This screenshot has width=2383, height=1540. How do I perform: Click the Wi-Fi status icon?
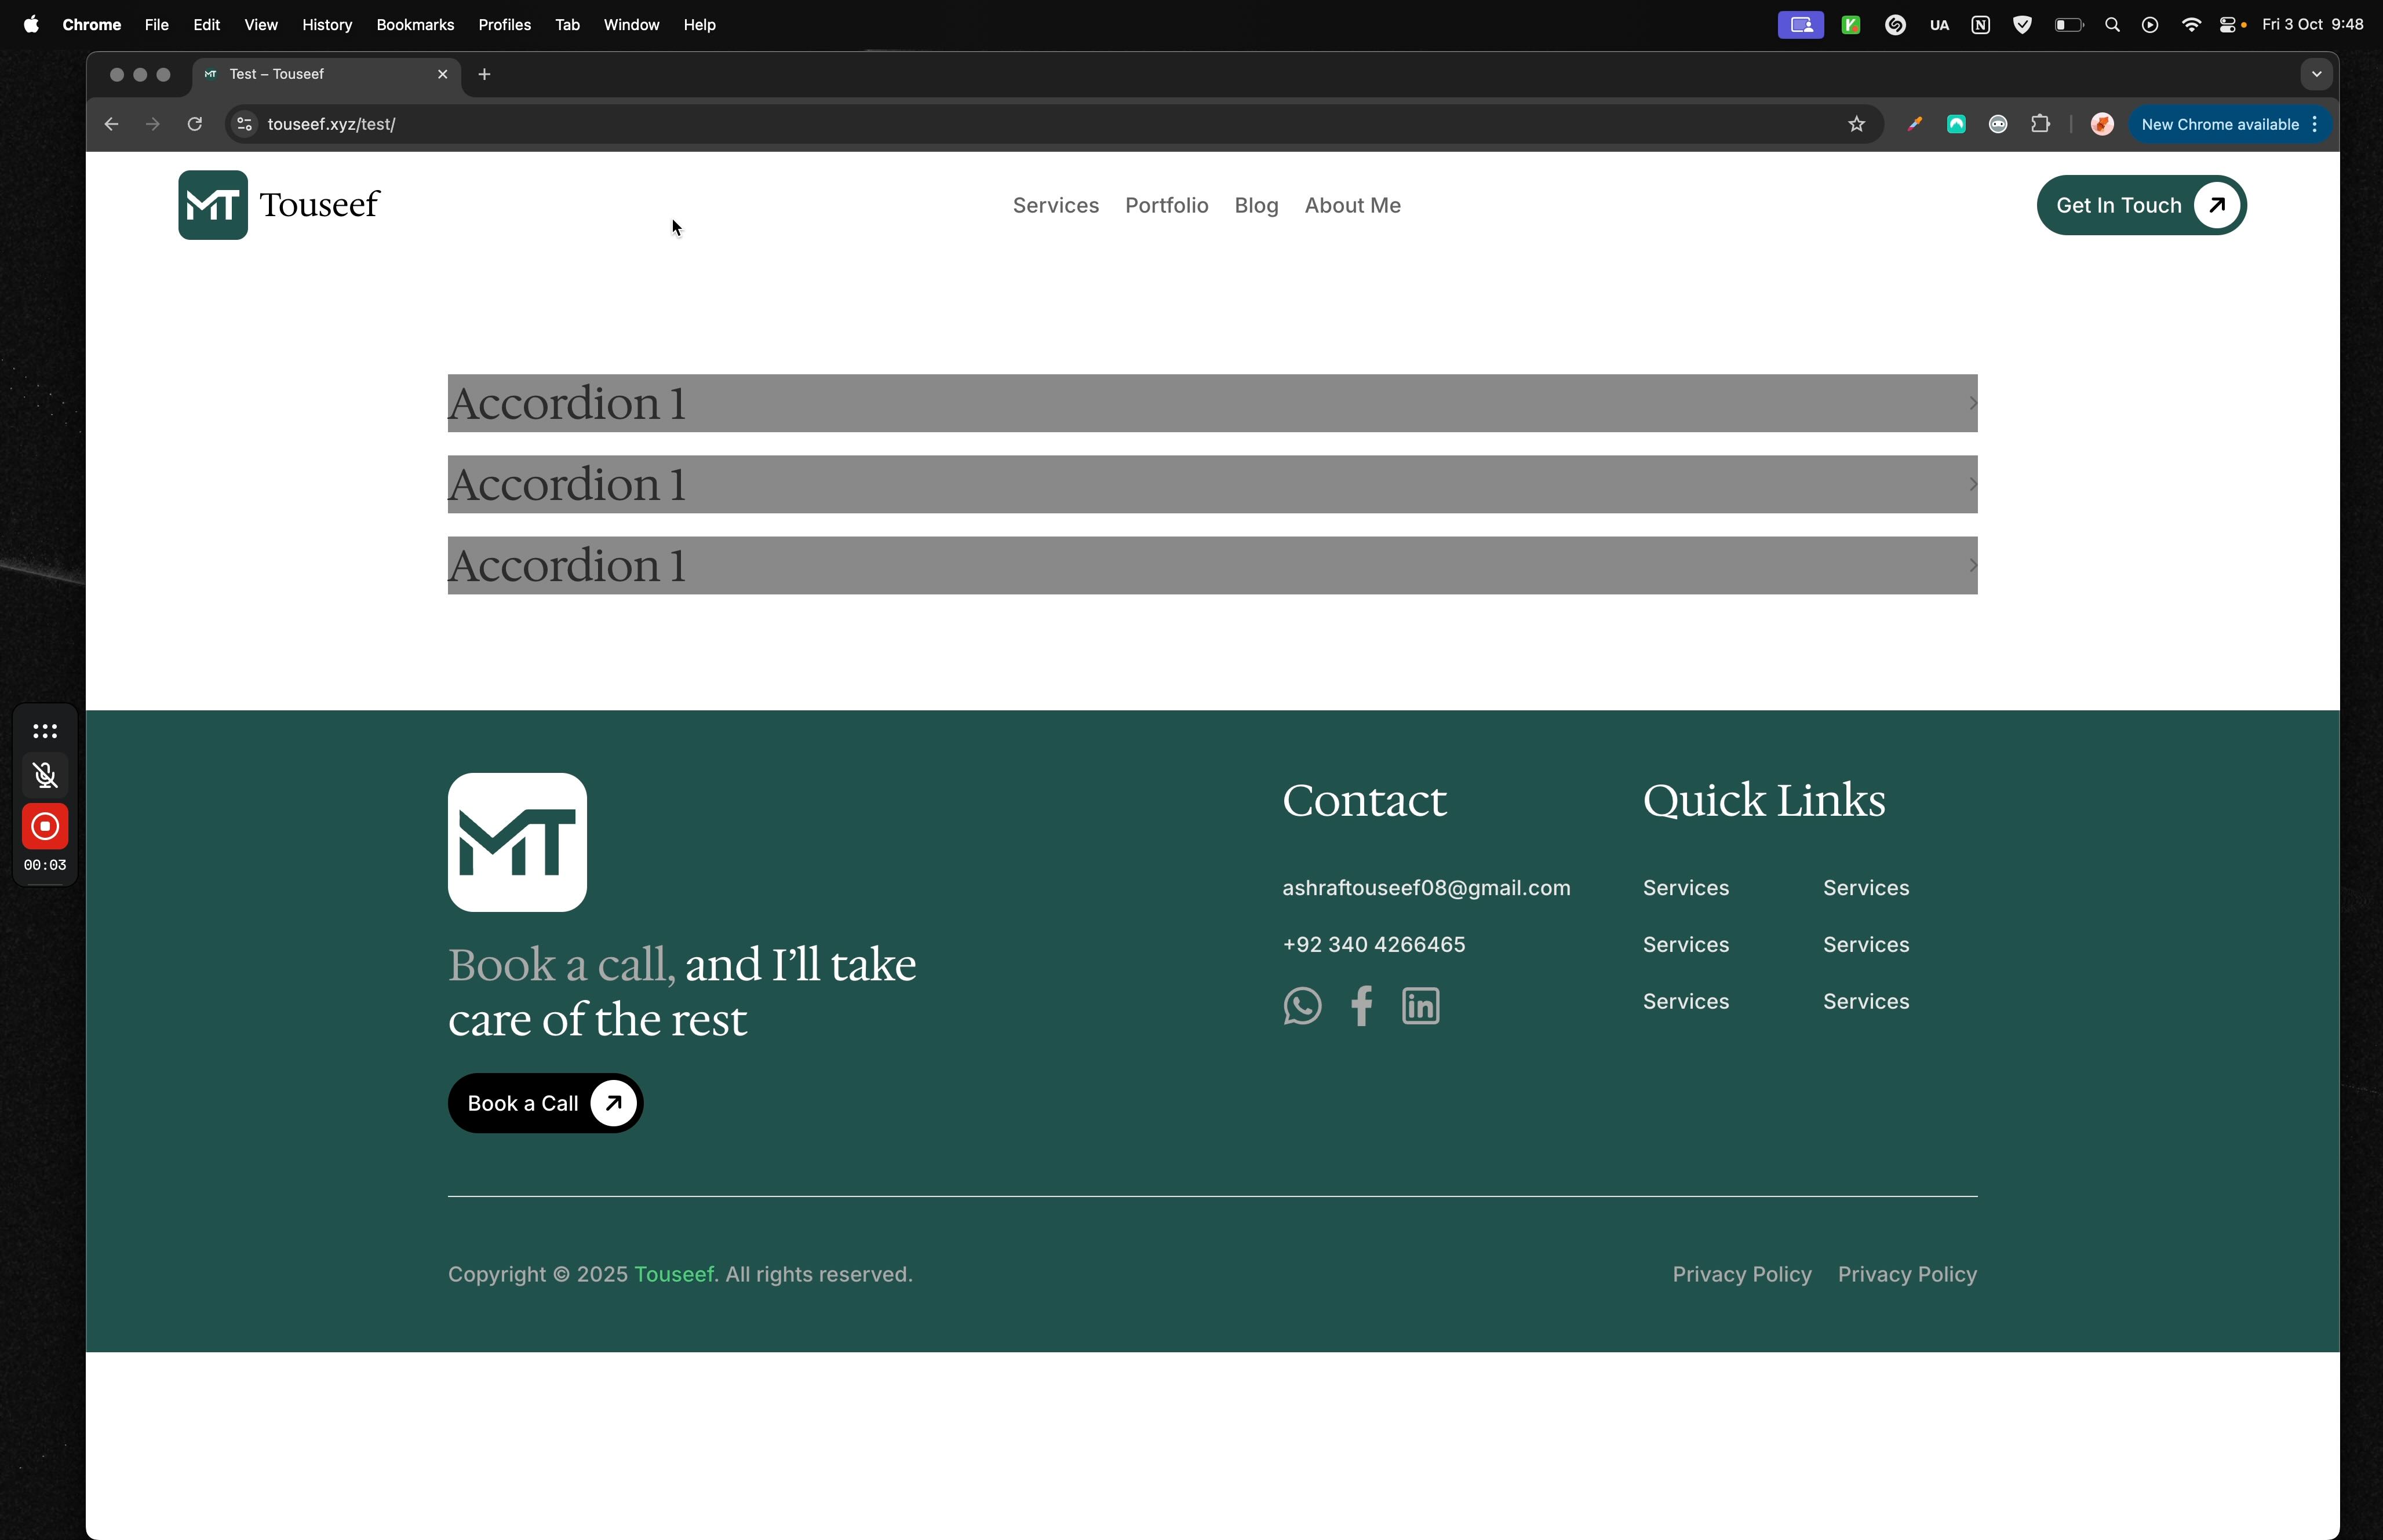pyautogui.click(x=2190, y=24)
